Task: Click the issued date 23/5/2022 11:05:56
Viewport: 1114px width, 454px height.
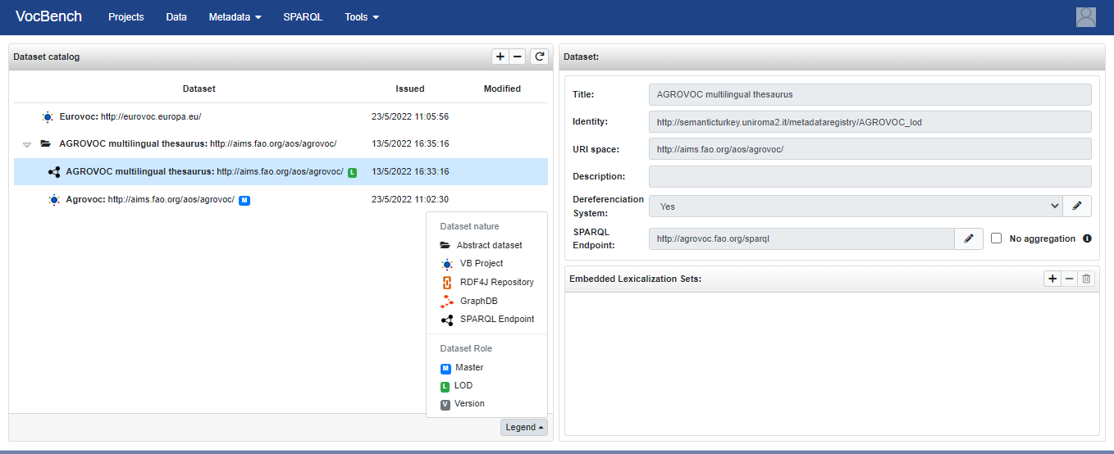Action: click(x=410, y=117)
